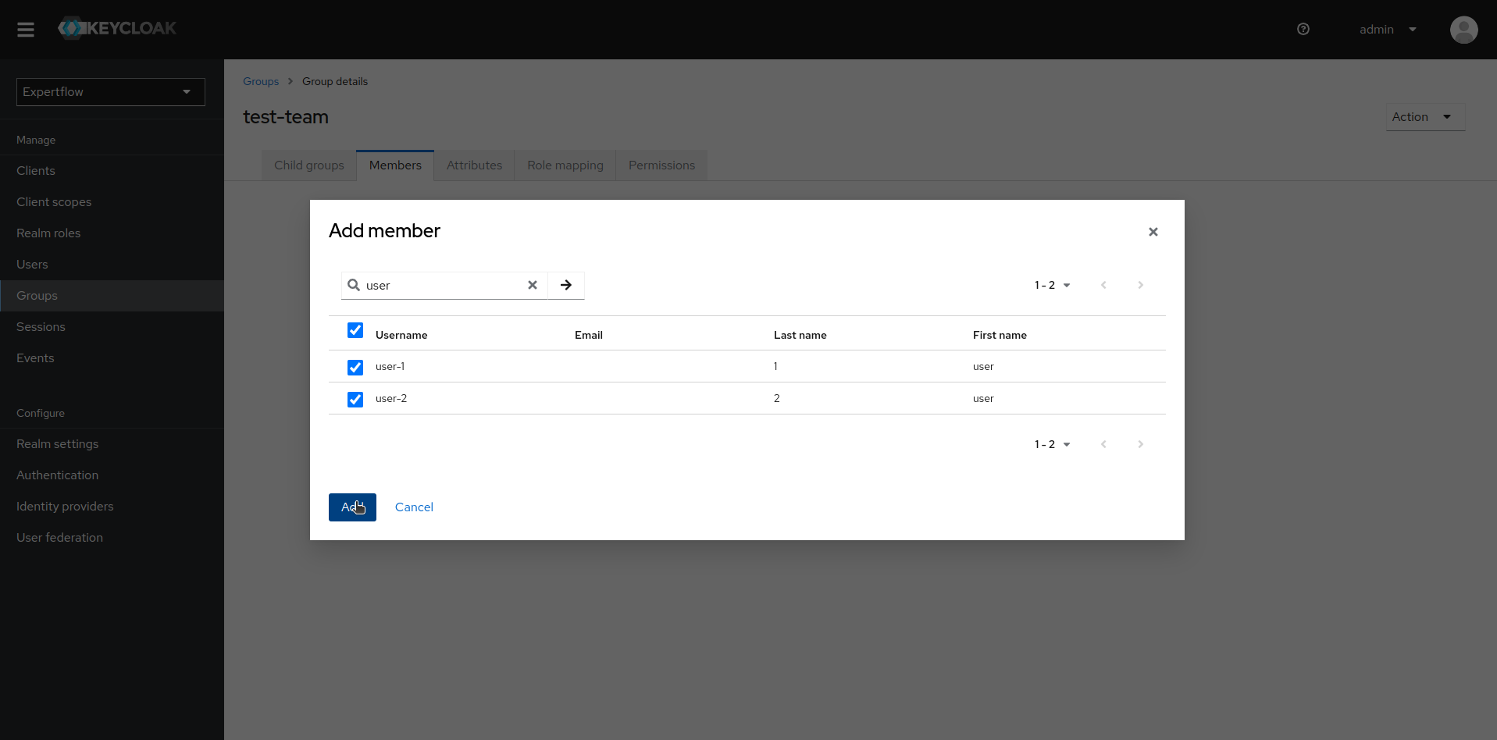Screen dimensions: 1497x740
Task: Open the Action dropdown menu
Action: point(1424,116)
